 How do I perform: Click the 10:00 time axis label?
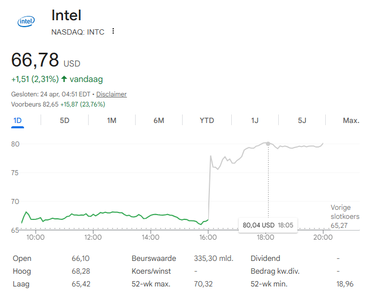pyautogui.click(x=35, y=237)
